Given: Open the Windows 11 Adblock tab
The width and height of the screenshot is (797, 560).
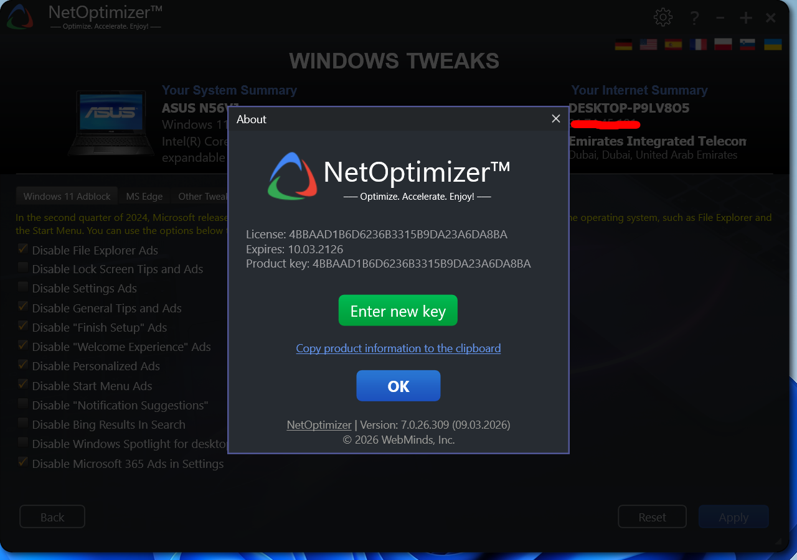Looking at the screenshot, I should click(67, 196).
